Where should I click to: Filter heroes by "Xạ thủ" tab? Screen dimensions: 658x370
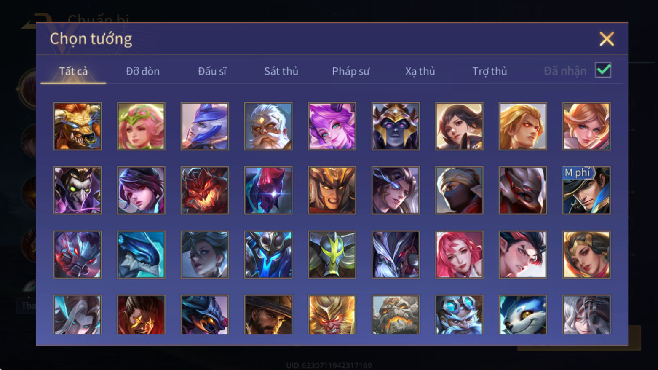[420, 71]
